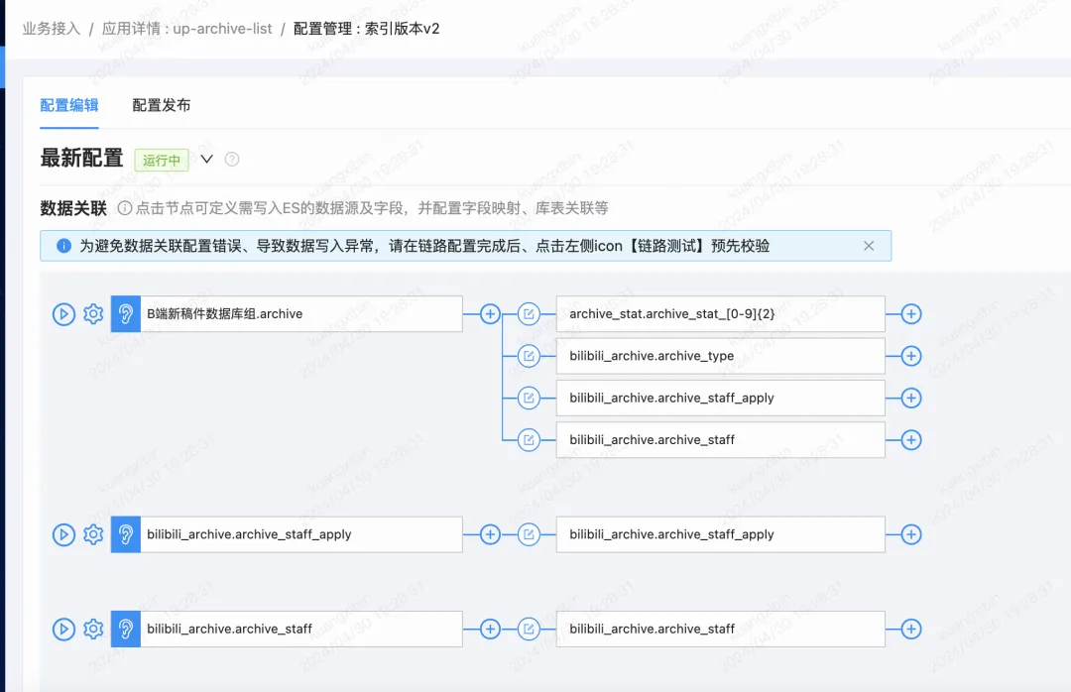The width and height of the screenshot is (1071, 692).
Task: Select the 配置编辑 tab
Action: [x=69, y=105]
